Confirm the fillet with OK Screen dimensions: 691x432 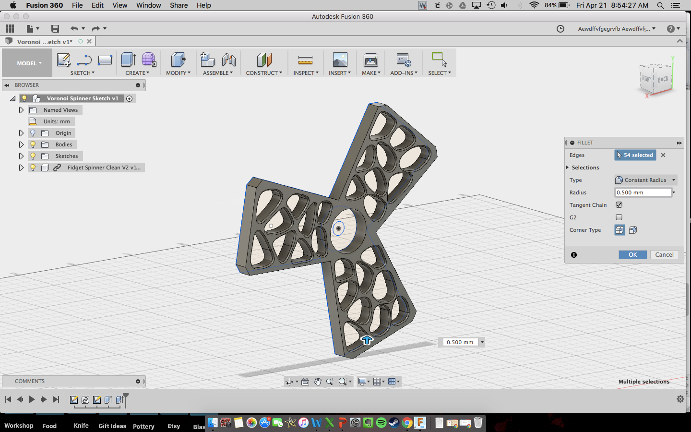coord(632,255)
